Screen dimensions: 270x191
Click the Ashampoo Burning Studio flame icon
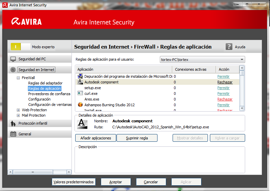pyautogui.click(x=80, y=105)
